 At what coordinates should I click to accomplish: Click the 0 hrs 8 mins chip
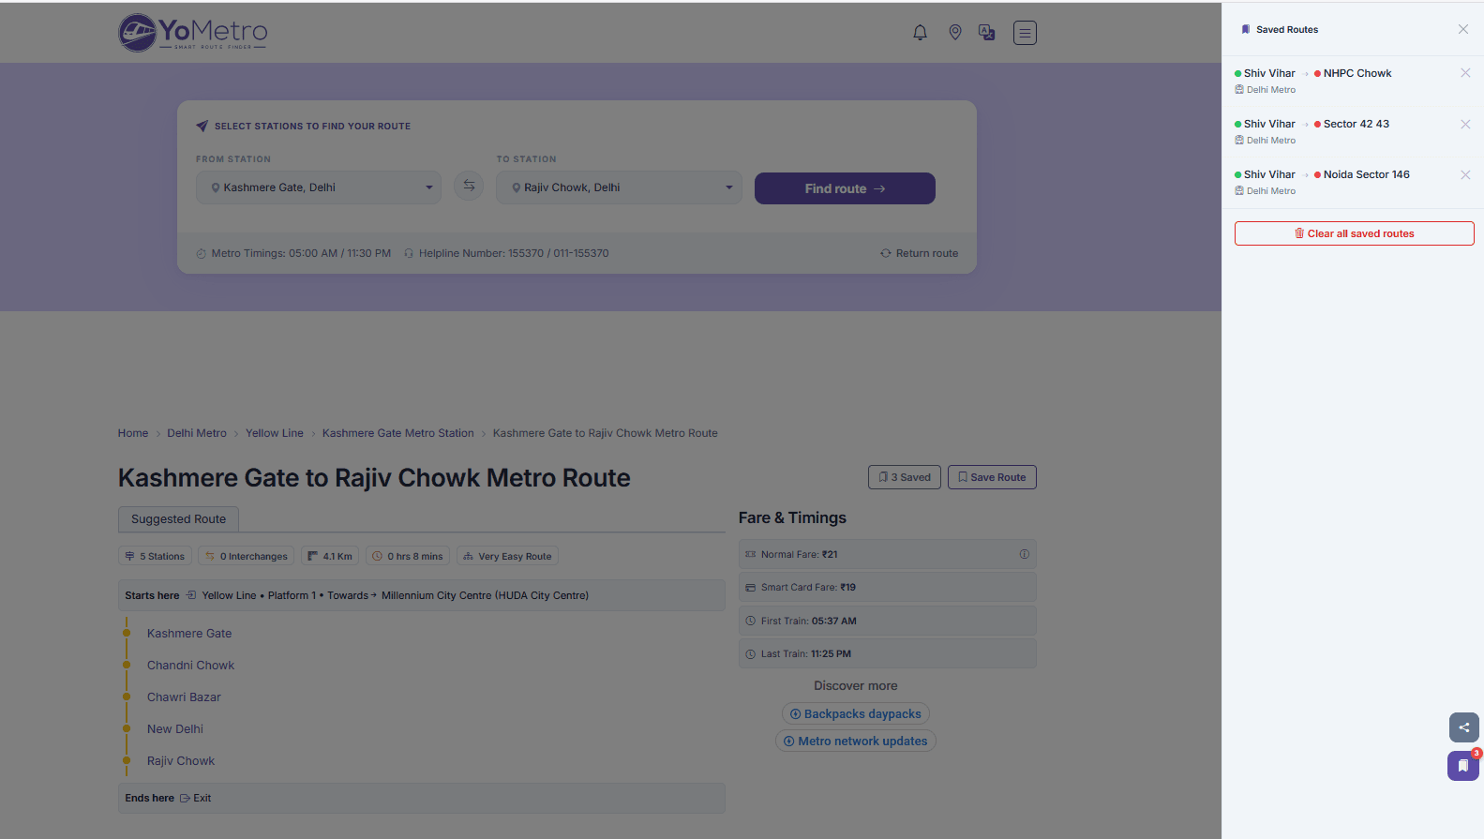coord(408,556)
